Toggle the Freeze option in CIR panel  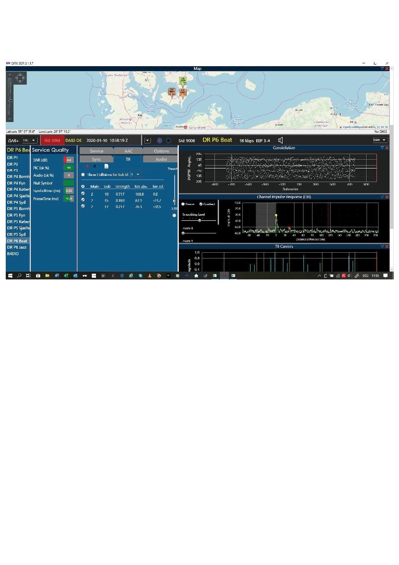tap(183, 204)
